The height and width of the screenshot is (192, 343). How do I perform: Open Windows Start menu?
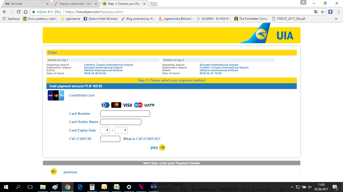point(6,187)
